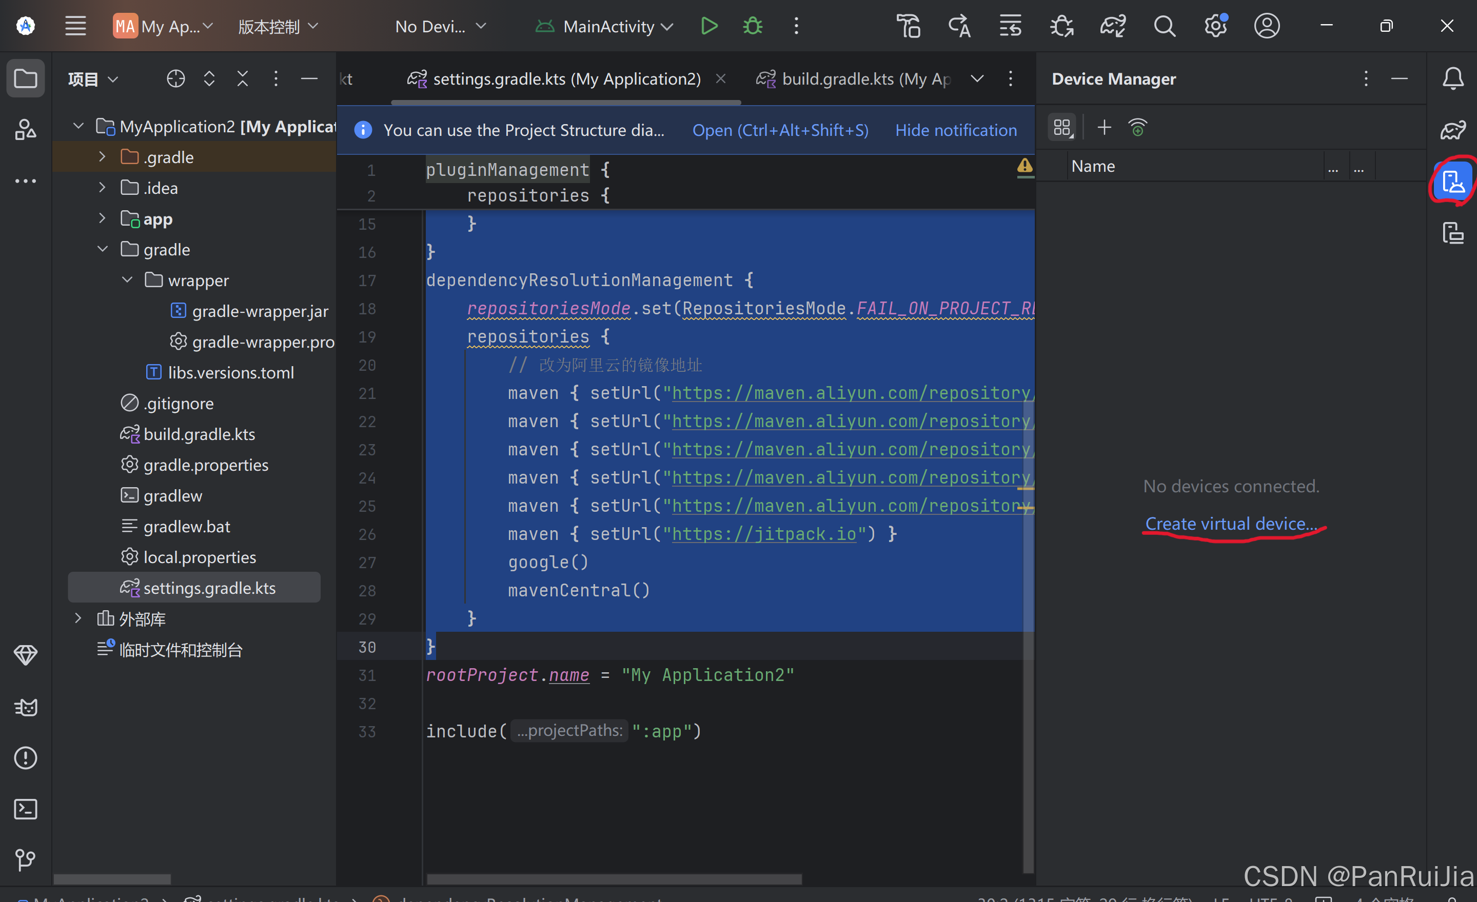Viewport: 1477px width, 902px height.
Task: Expand the app module folder
Action: point(102,219)
